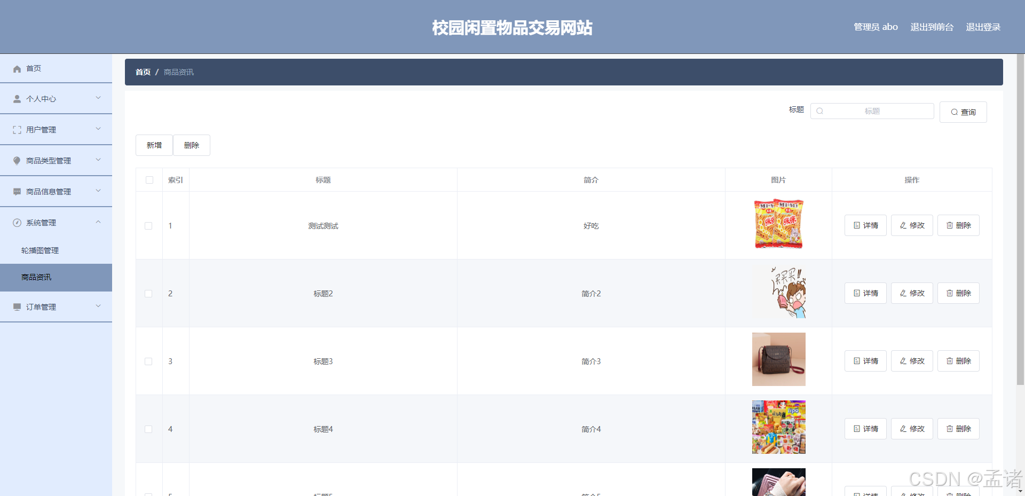Check the checkbox for row 1, 测试测试
Image resolution: width=1025 pixels, height=496 pixels.
coord(148,226)
